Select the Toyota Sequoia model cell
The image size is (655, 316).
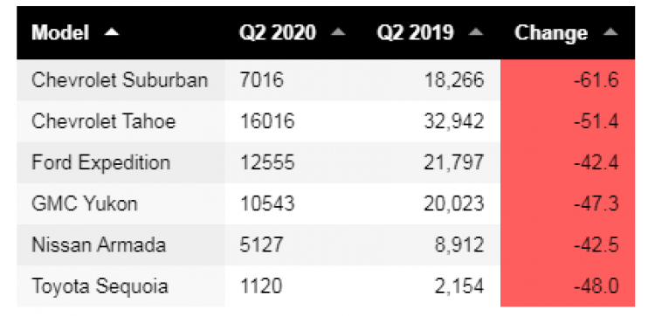(121, 286)
